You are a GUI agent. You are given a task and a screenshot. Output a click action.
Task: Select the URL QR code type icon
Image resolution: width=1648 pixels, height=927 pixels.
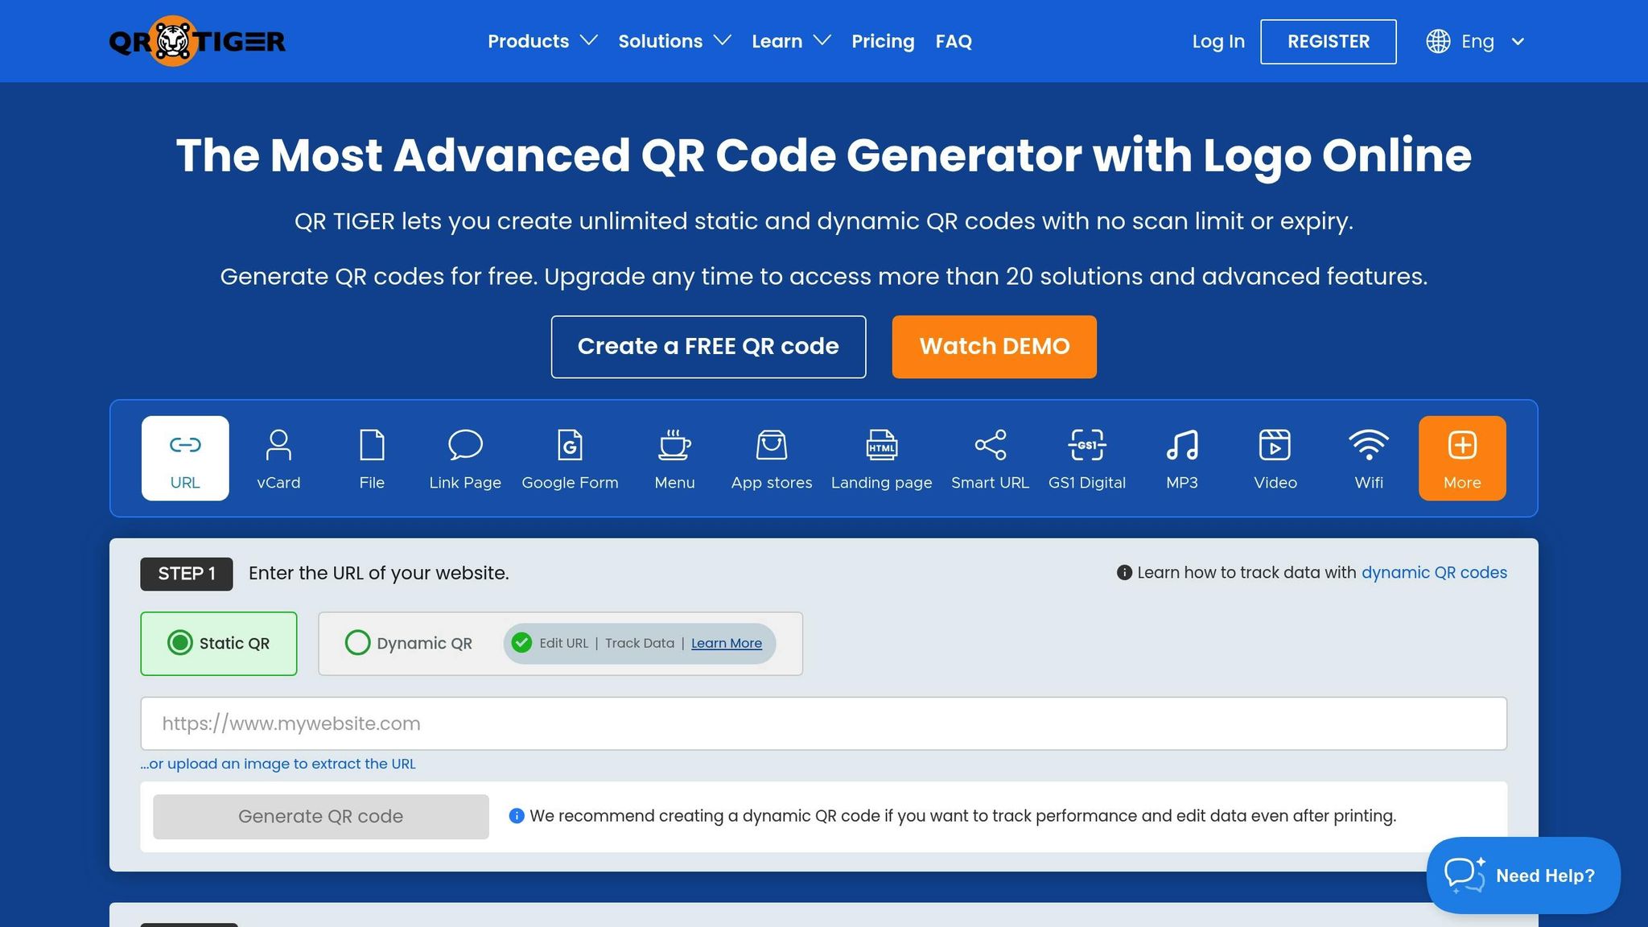point(185,445)
